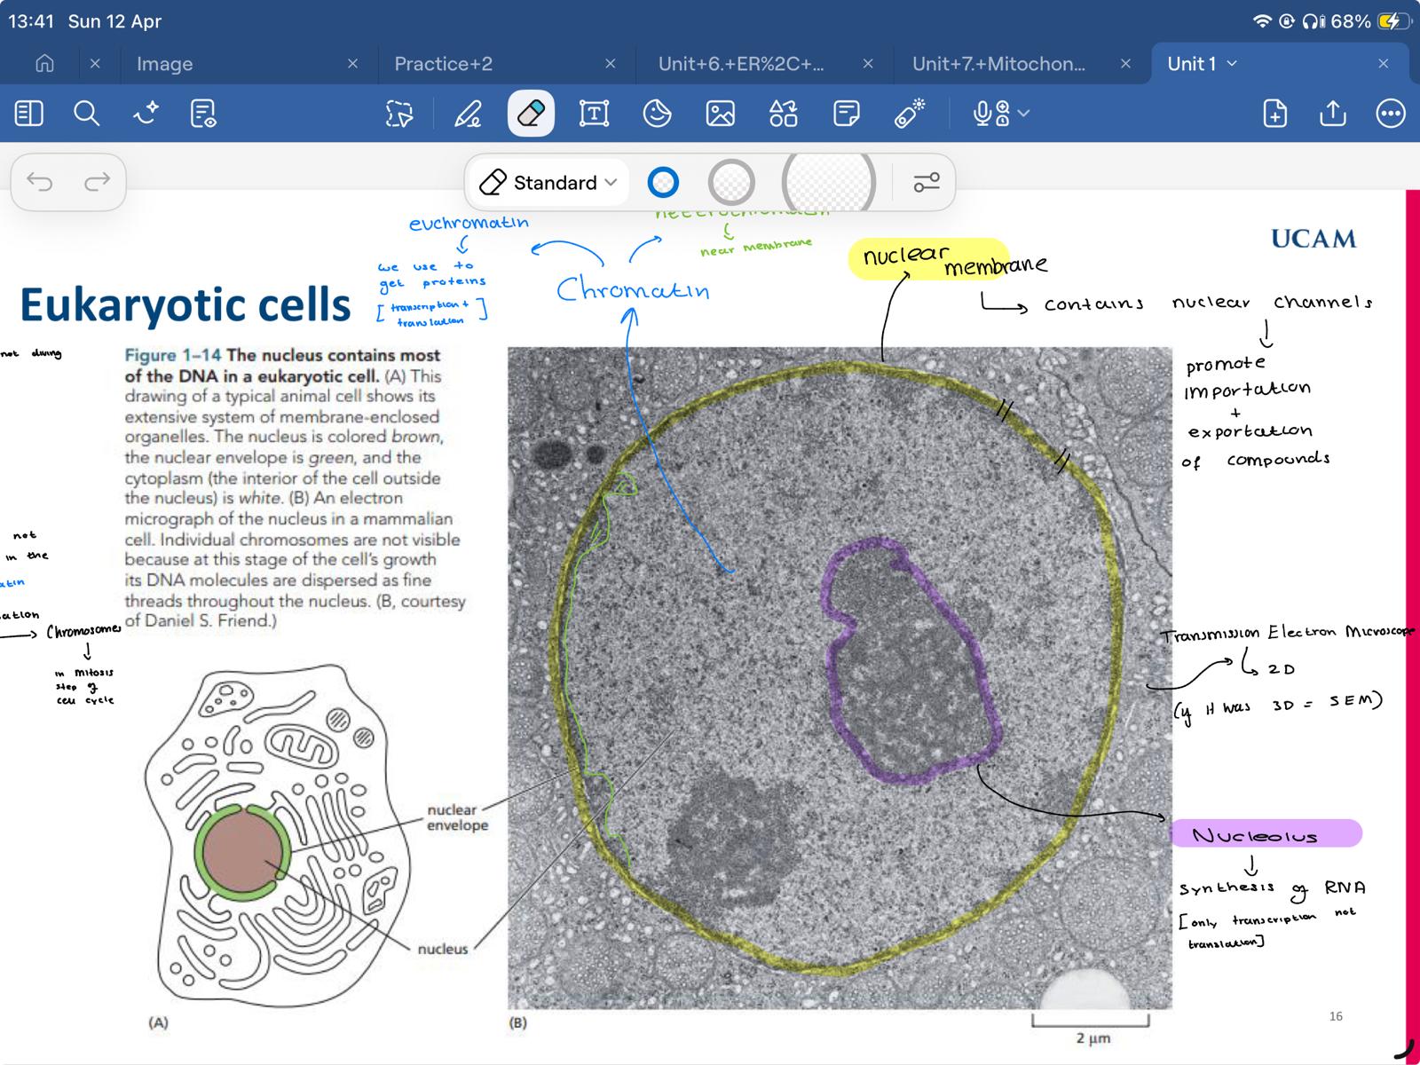This screenshot has height=1065, width=1420.
Task: Select the Pen tool
Action: click(x=468, y=114)
